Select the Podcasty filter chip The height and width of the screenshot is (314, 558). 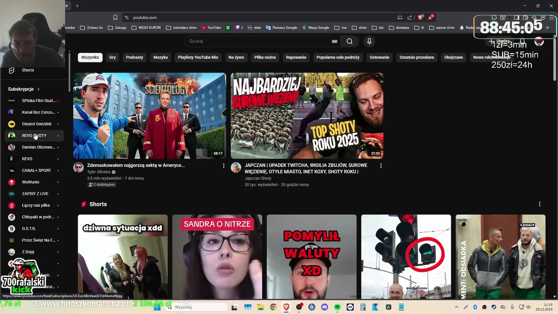(135, 58)
